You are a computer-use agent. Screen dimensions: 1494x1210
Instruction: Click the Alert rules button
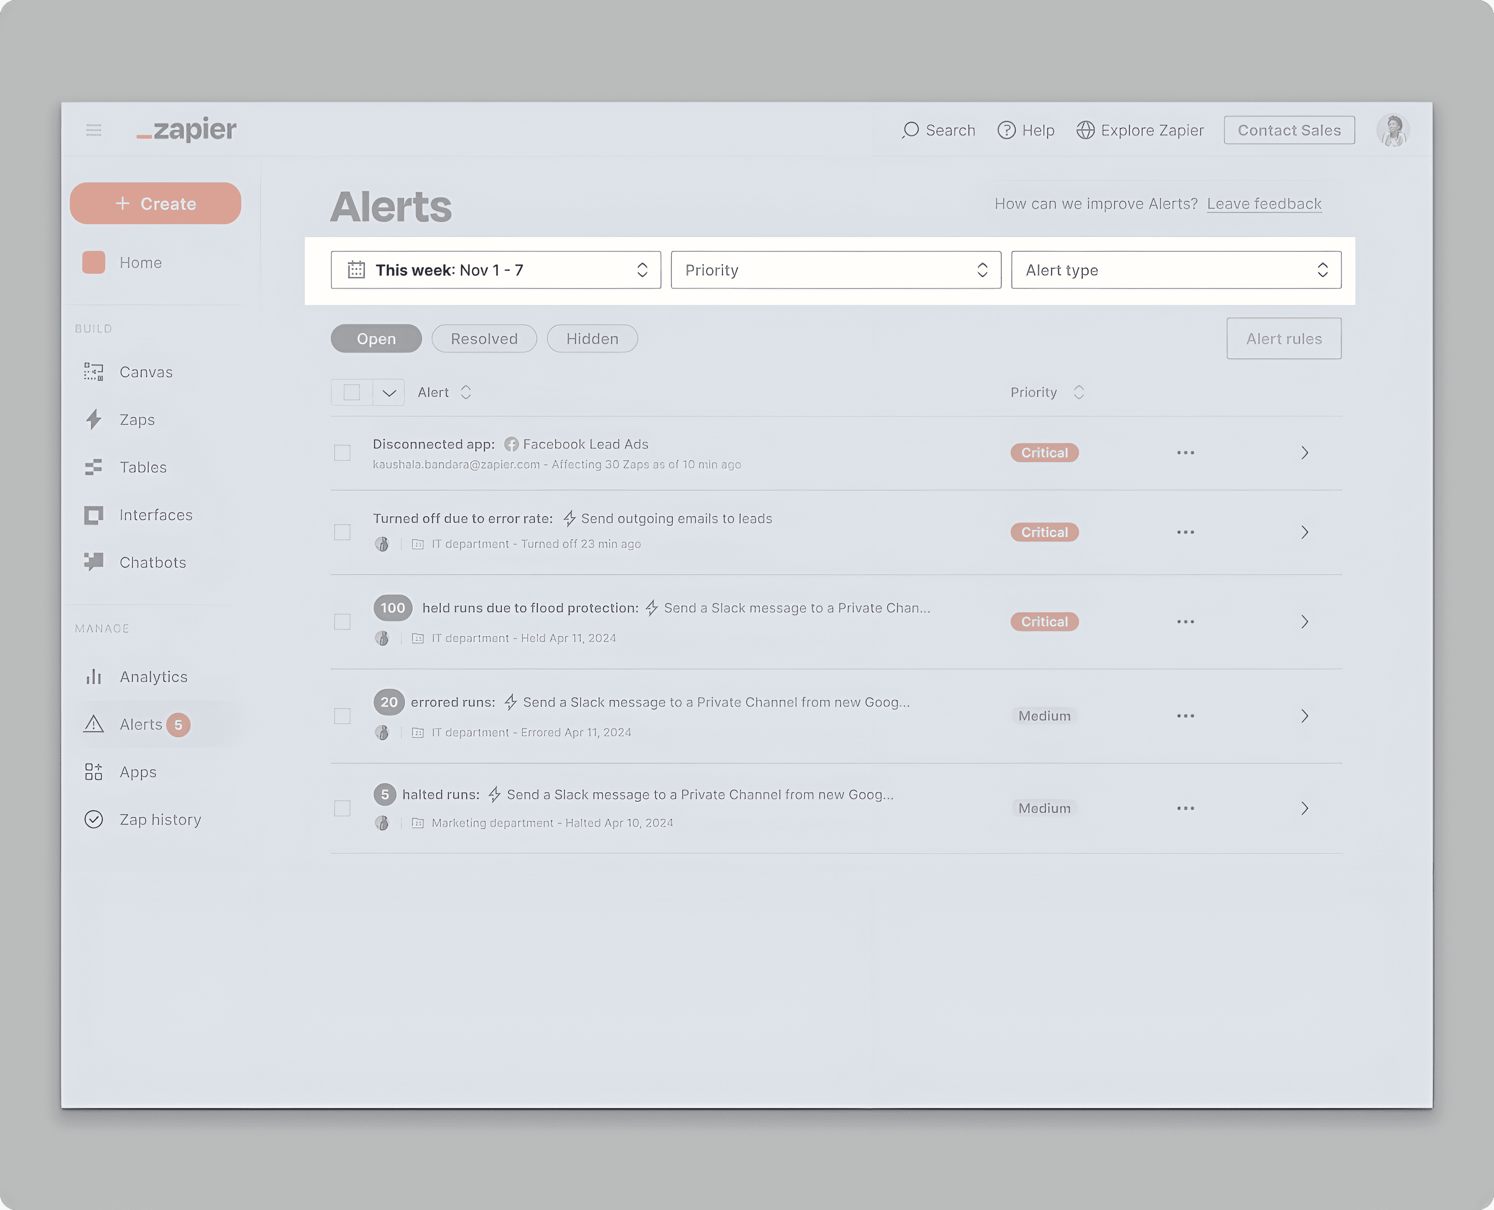(1283, 339)
